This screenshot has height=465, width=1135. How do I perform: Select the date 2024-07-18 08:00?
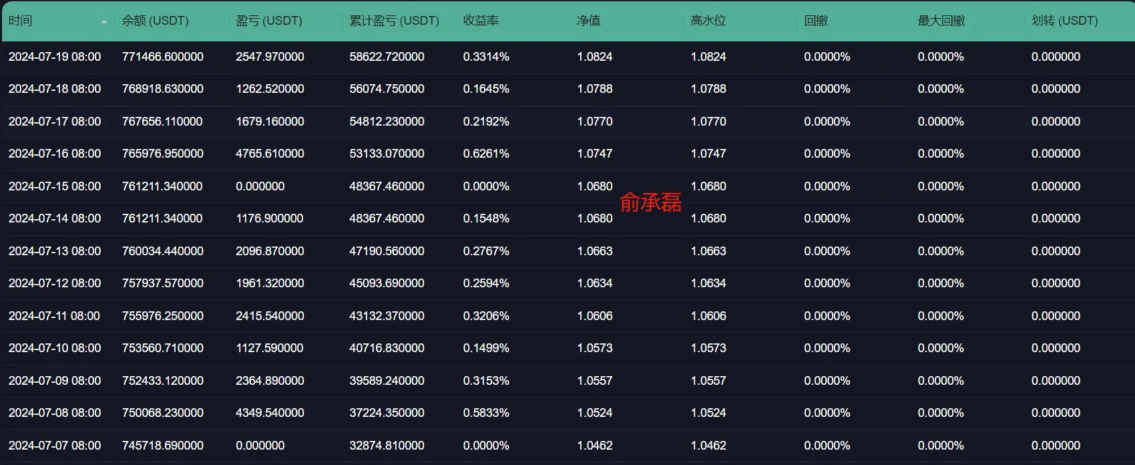[x=55, y=89]
